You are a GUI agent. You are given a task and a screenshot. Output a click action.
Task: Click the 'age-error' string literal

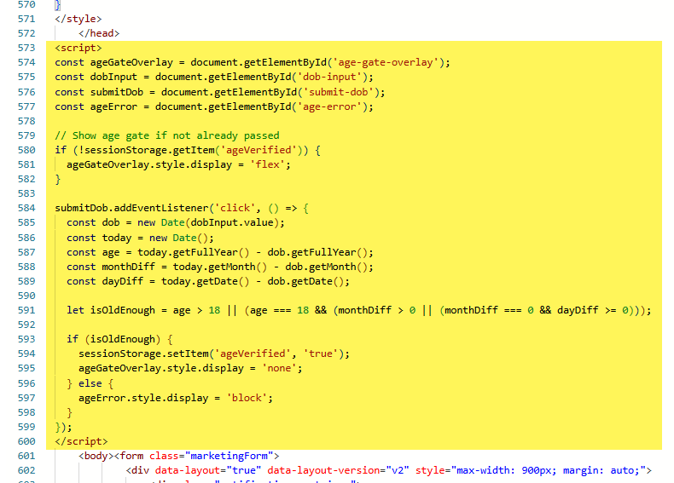pyautogui.click(x=331, y=106)
